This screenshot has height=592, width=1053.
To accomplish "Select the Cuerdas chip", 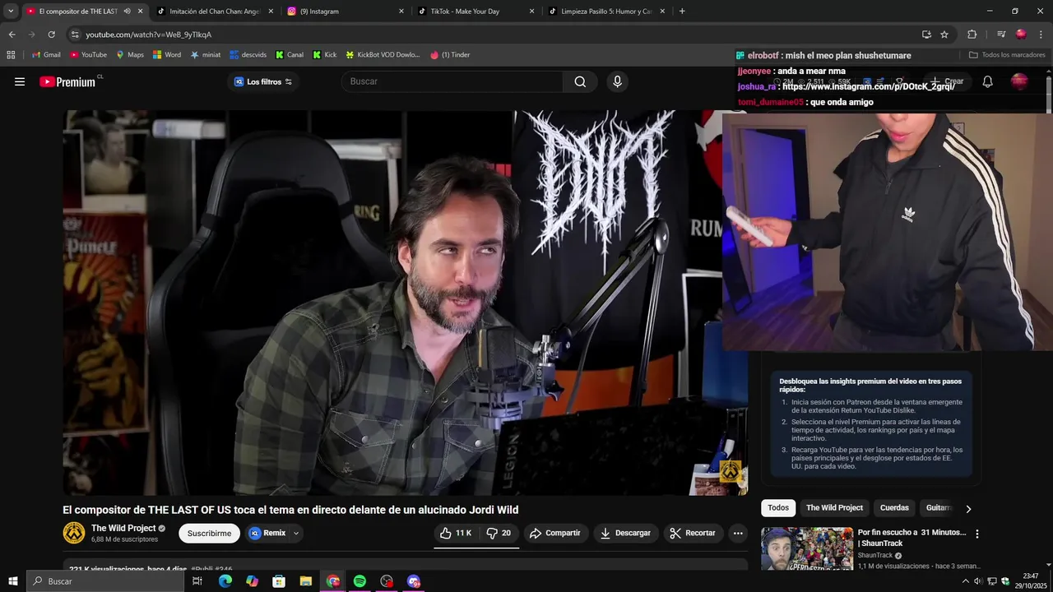I will (x=894, y=508).
